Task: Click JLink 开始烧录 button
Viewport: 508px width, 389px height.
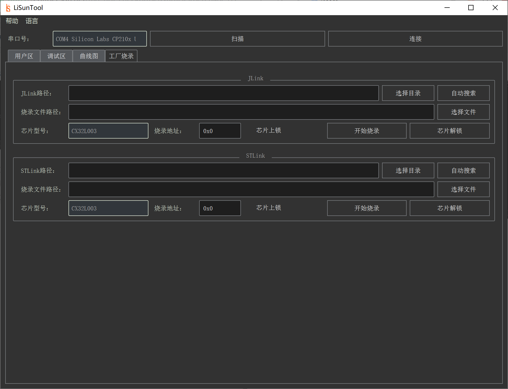Action: click(366, 131)
